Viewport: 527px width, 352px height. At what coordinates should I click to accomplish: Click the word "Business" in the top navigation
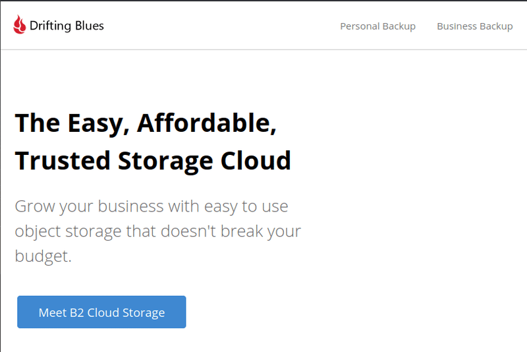click(457, 26)
